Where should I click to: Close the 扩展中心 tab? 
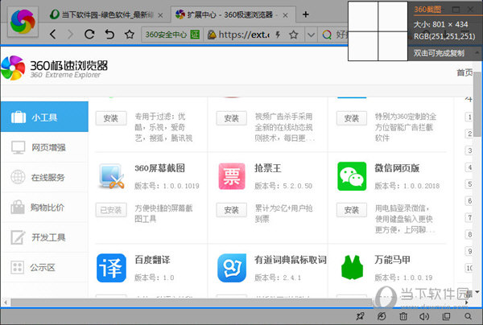pyautogui.click(x=286, y=15)
